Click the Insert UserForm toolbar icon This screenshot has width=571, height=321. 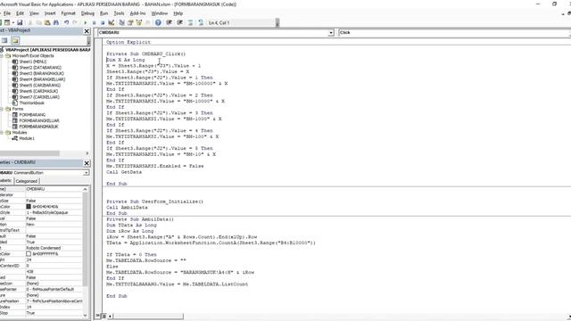tap(7, 22)
